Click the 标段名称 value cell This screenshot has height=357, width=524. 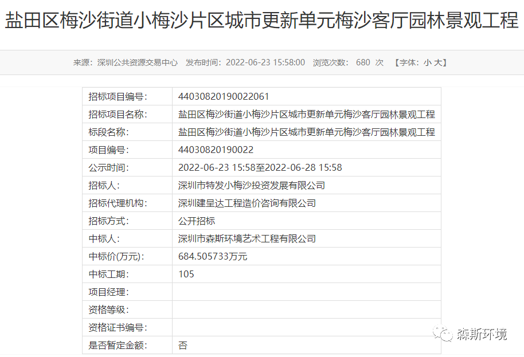tap(306, 132)
